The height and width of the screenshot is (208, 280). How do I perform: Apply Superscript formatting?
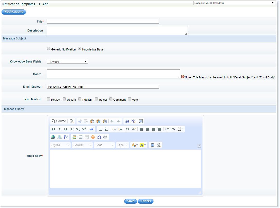84,129
